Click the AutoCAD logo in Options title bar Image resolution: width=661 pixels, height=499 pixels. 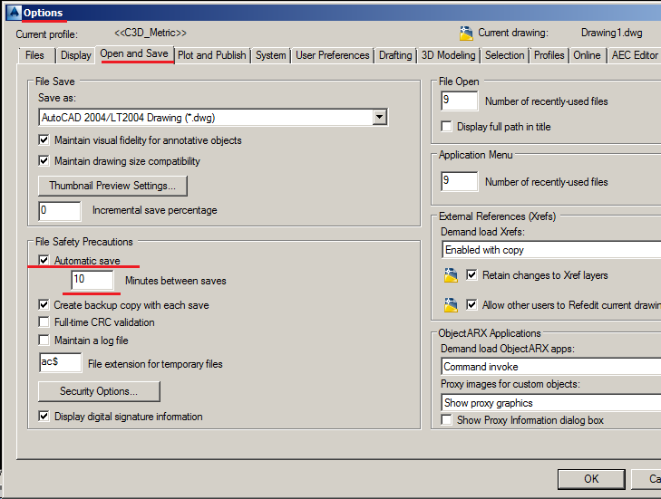pyautogui.click(x=14, y=12)
